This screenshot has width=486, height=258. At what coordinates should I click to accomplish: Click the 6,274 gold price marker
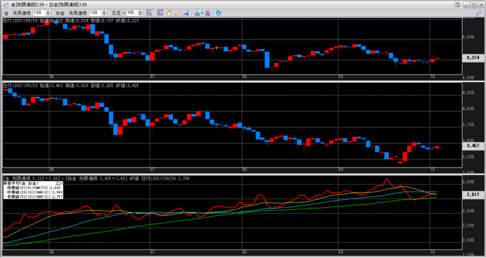click(x=472, y=58)
